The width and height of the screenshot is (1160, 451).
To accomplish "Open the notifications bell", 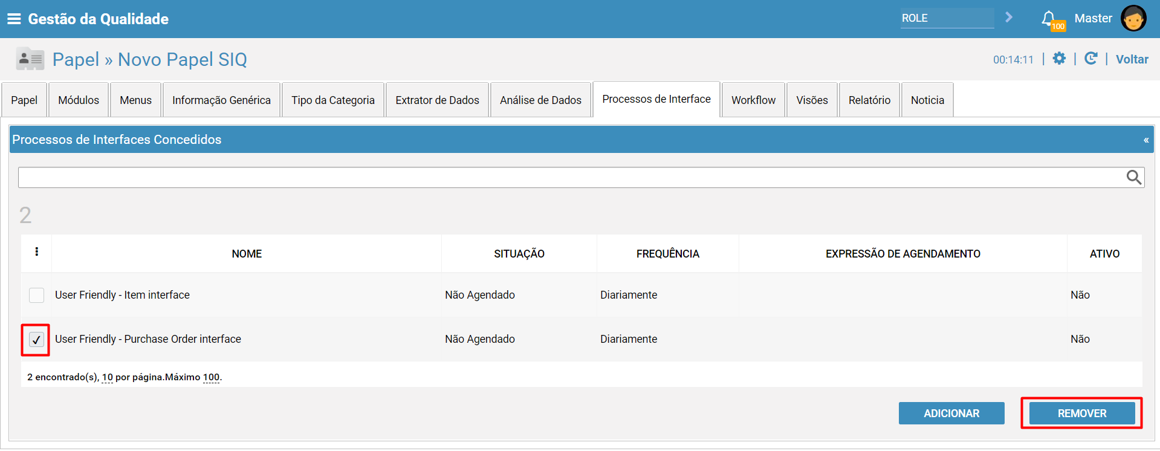I will [1049, 19].
